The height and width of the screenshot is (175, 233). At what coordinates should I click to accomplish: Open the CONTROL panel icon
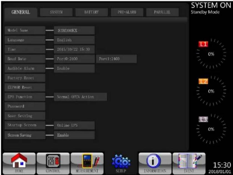point(53,163)
